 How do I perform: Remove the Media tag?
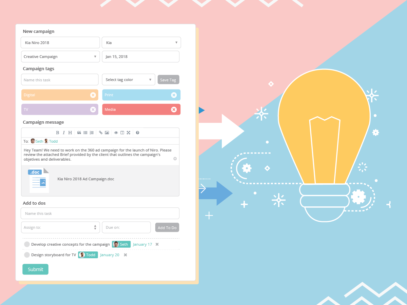pos(174,109)
